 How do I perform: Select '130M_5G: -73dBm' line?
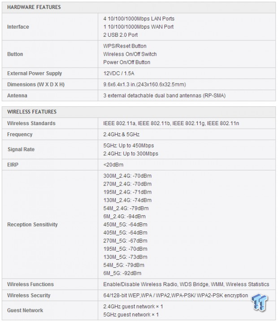tap(125, 257)
